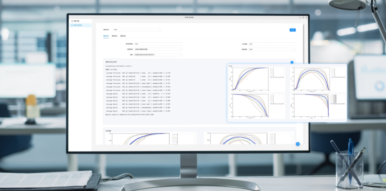Screen dimensions: 386x191
Task: Click the first sidebar item's circular icon
Action: point(72,21)
